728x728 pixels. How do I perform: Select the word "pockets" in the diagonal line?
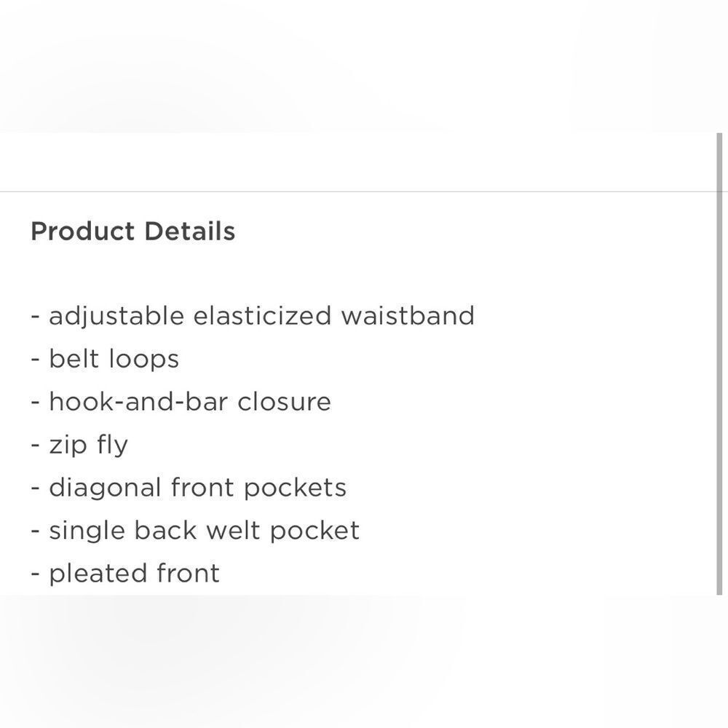coord(295,488)
